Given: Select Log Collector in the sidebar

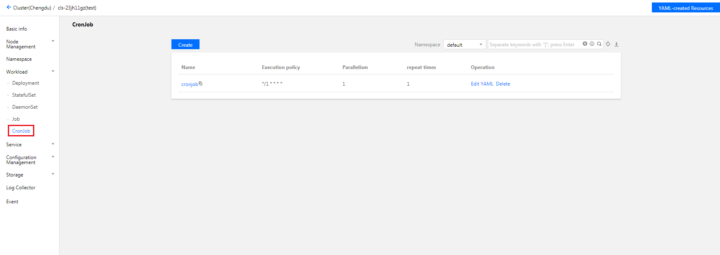Looking at the screenshot, I should point(21,188).
